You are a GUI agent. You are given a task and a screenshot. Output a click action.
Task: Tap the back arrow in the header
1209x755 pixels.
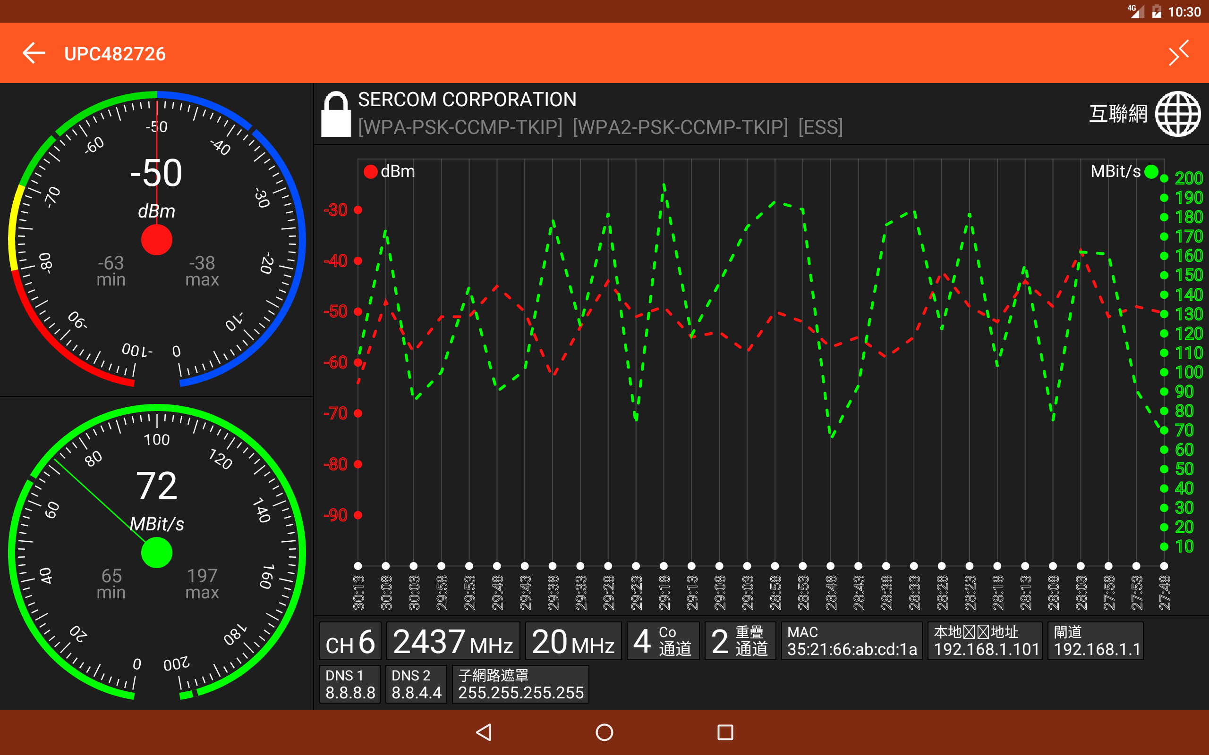[34, 53]
